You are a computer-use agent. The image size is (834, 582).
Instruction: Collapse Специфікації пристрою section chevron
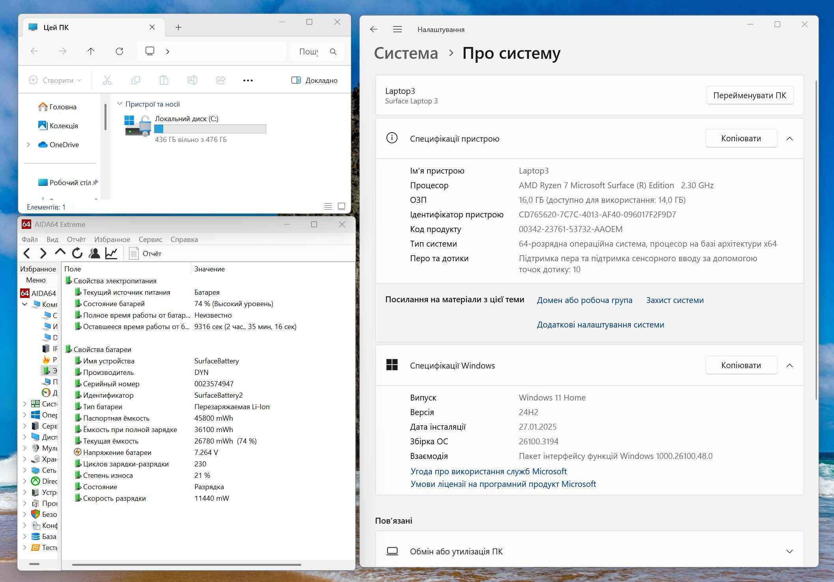tap(789, 138)
